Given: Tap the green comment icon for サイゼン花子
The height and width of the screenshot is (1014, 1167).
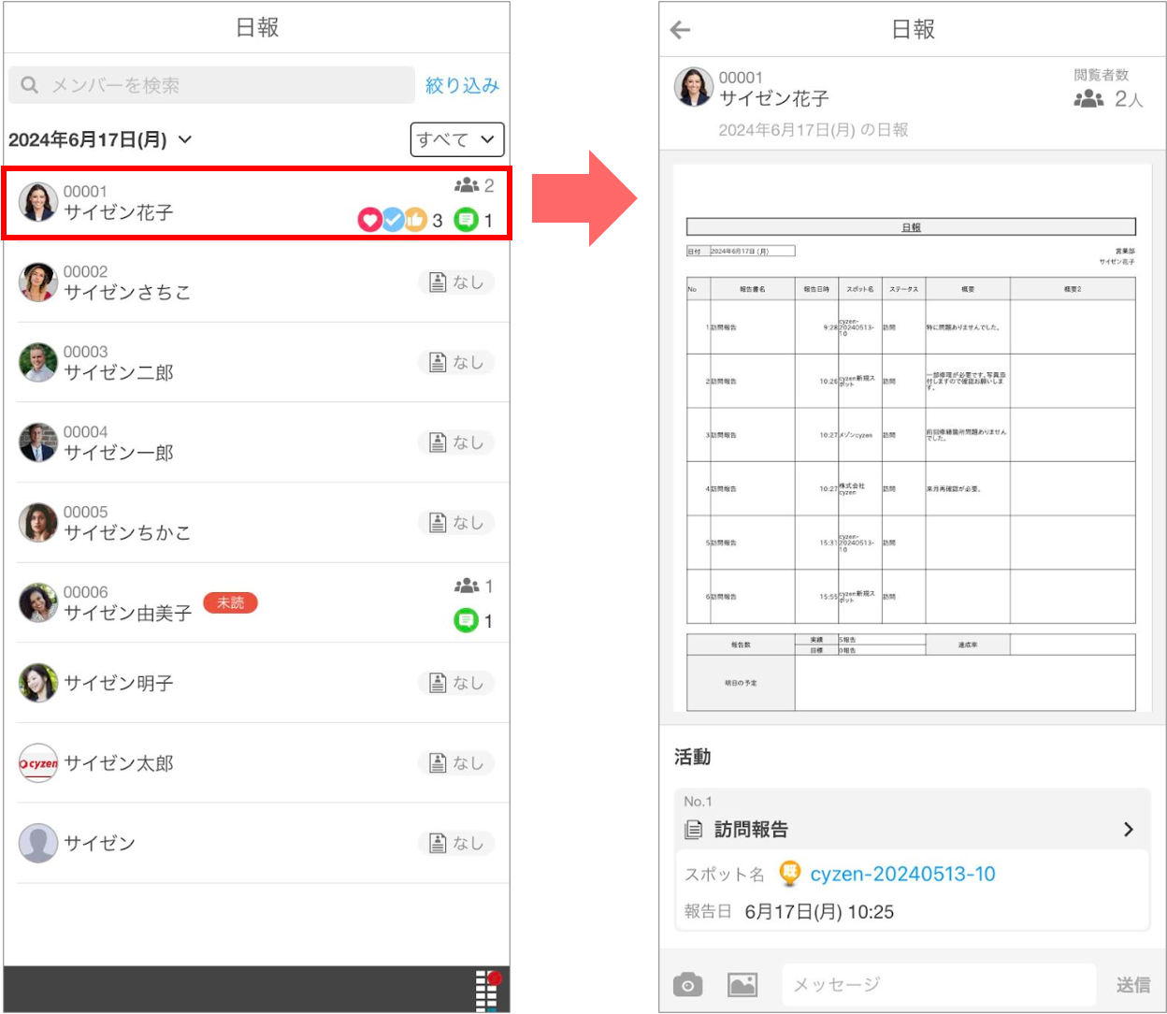Looking at the screenshot, I should point(466,220).
